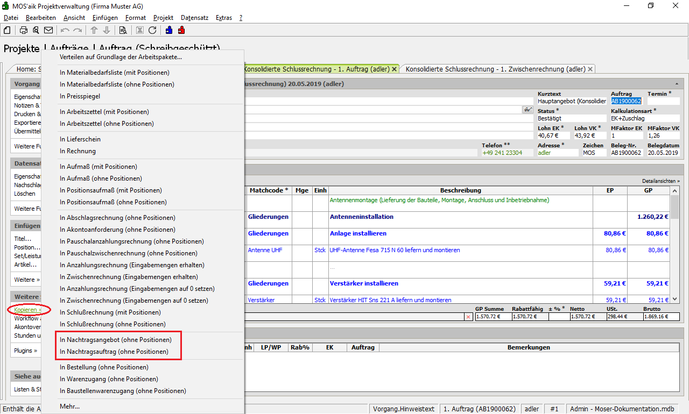Screen dimensions: 689x414
Task: Click the document search toolbar icon
Action: point(123,30)
